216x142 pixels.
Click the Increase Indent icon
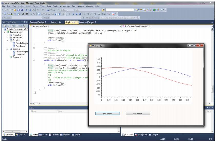coord(27,14)
